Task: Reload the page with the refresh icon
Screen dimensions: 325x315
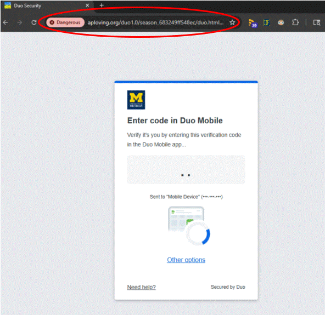Action: tap(34, 22)
